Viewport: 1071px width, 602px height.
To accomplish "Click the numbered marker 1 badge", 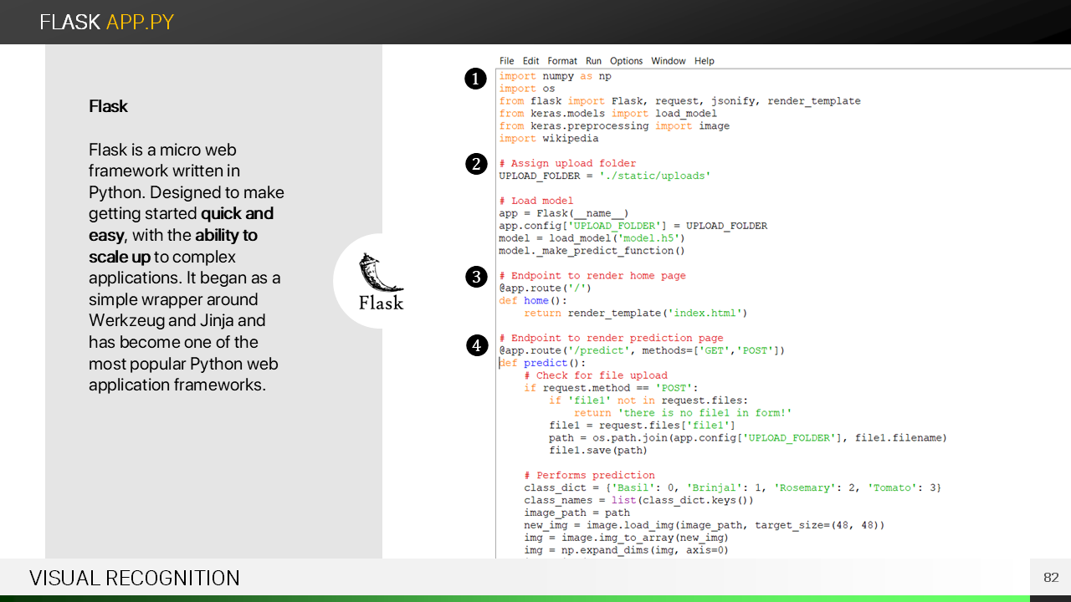I will tap(475, 79).
